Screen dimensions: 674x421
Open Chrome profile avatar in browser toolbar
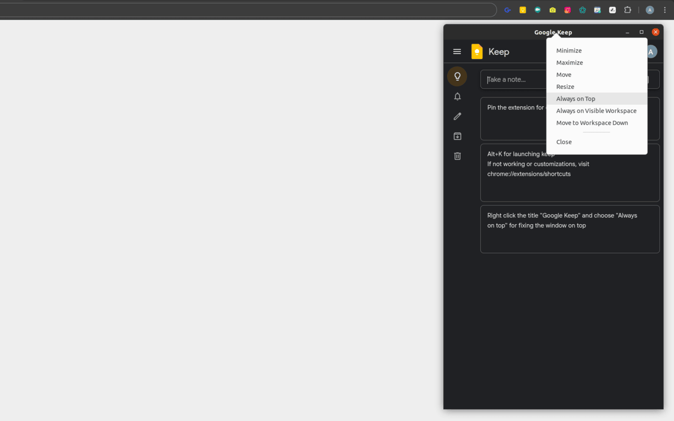650,10
